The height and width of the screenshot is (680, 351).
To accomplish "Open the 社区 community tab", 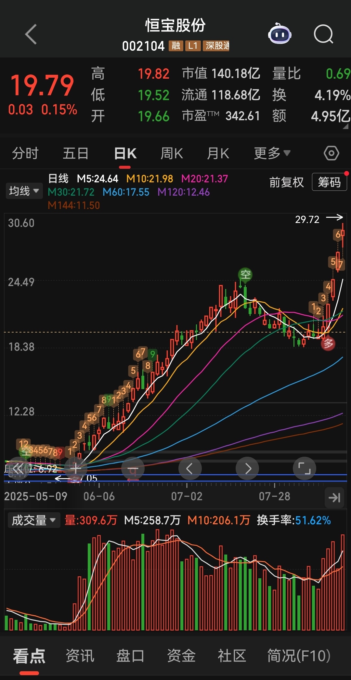I will 232,656.
